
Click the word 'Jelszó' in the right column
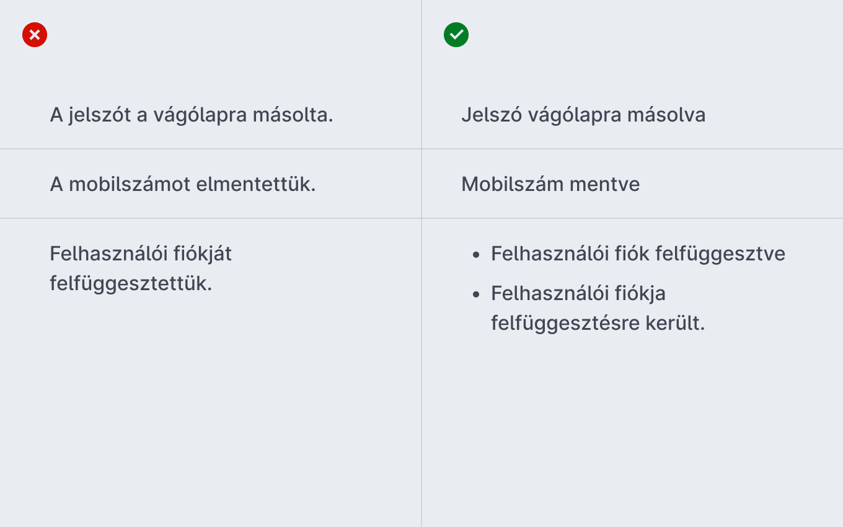[489, 115]
